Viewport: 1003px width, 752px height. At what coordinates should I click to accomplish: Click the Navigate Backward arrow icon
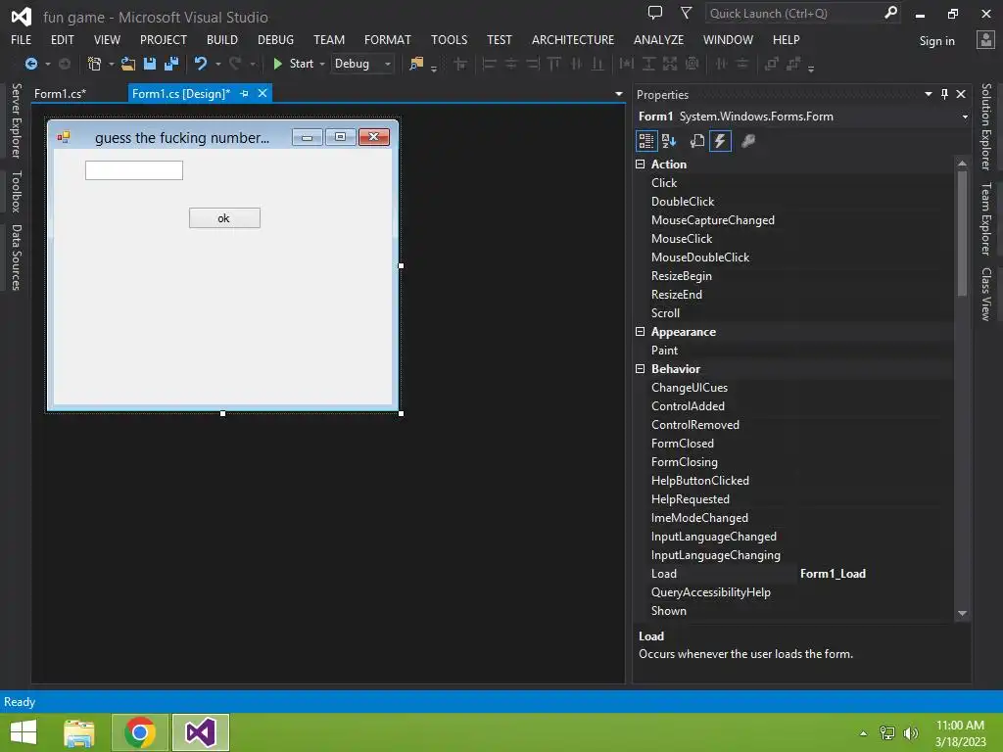(x=30, y=64)
